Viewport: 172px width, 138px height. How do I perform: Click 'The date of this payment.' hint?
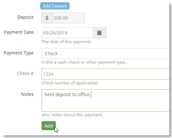[67, 42]
